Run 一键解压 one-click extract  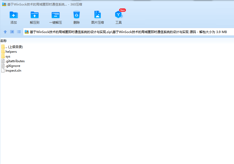[56, 18]
